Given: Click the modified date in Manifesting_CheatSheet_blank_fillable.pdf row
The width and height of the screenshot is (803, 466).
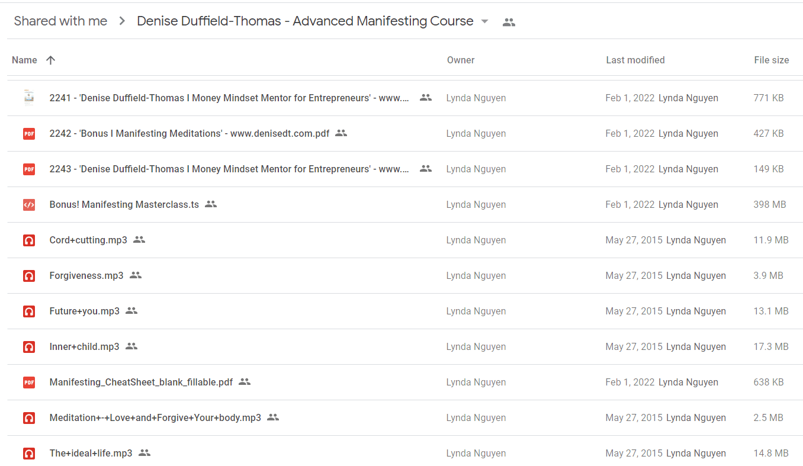Looking at the screenshot, I should click(x=630, y=382).
